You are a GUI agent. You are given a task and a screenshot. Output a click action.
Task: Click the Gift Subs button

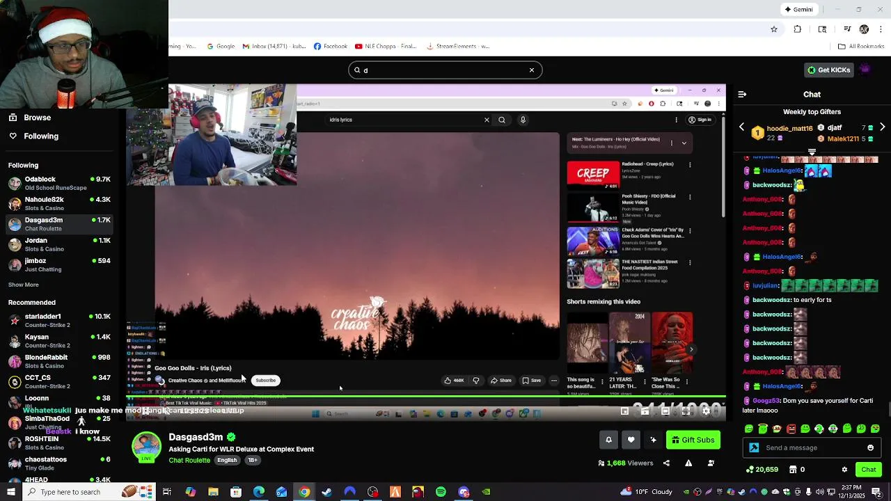(693, 440)
